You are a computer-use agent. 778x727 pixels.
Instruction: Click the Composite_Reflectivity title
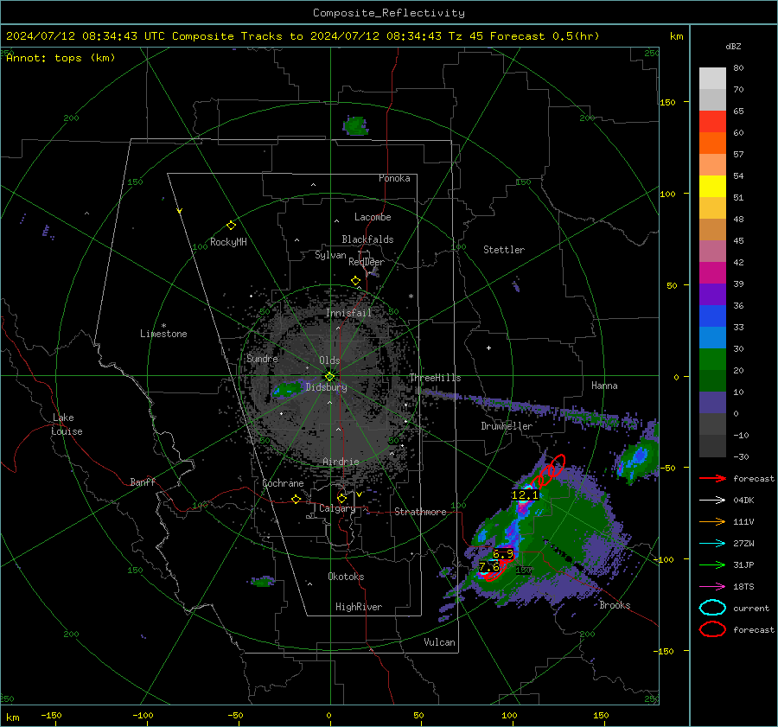(389, 13)
